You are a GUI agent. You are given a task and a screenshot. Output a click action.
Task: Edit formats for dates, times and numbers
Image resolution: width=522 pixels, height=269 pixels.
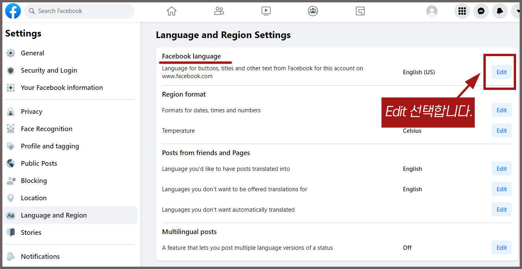(x=502, y=110)
